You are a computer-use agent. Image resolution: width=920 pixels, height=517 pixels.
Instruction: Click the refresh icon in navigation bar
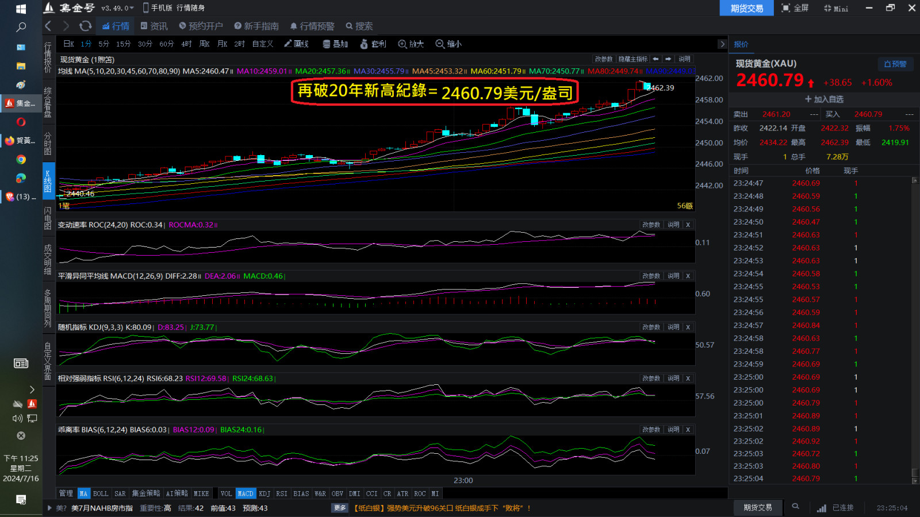pos(85,26)
